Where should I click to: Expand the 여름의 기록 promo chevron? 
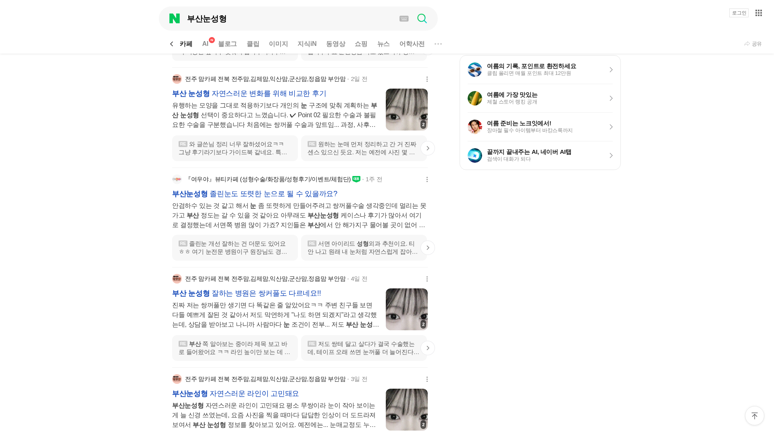click(611, 70)
